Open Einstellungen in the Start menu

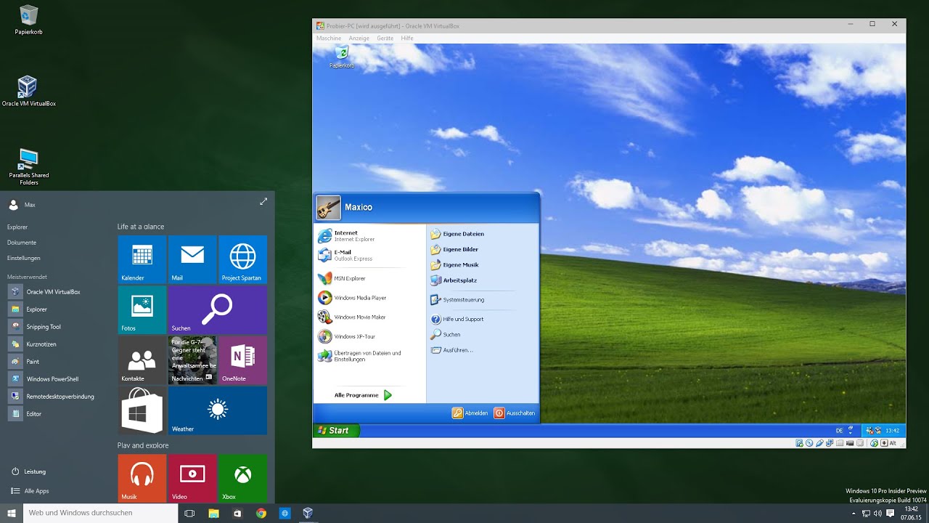tap(24, 258)
